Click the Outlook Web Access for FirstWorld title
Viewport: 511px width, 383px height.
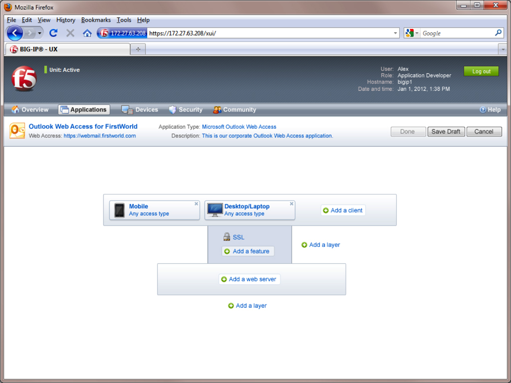[83, 126]
